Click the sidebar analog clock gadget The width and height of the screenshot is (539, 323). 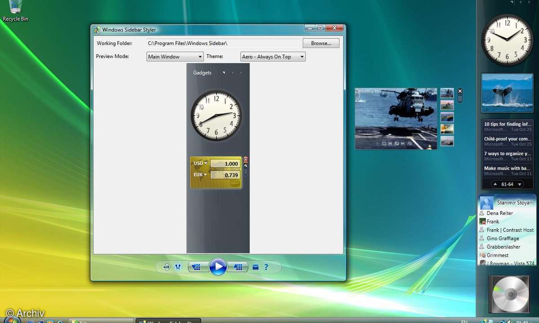(x=508, y=40)
